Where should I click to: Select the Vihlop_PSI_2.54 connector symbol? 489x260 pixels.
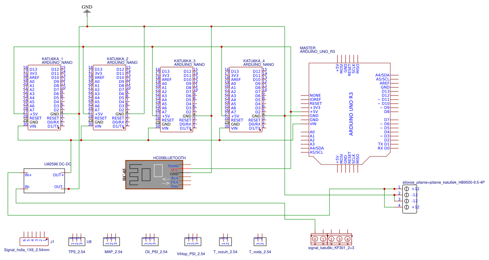pos(192,240)
